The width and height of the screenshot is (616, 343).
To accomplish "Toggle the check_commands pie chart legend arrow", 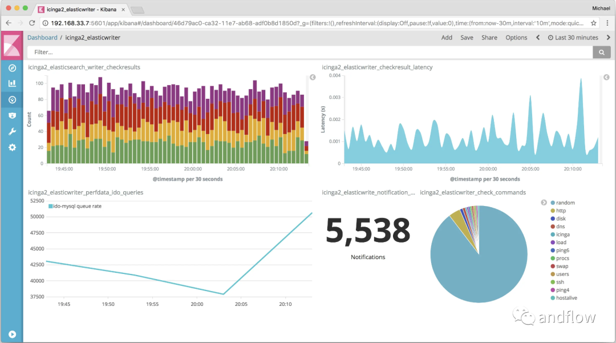I will [544, 203].
